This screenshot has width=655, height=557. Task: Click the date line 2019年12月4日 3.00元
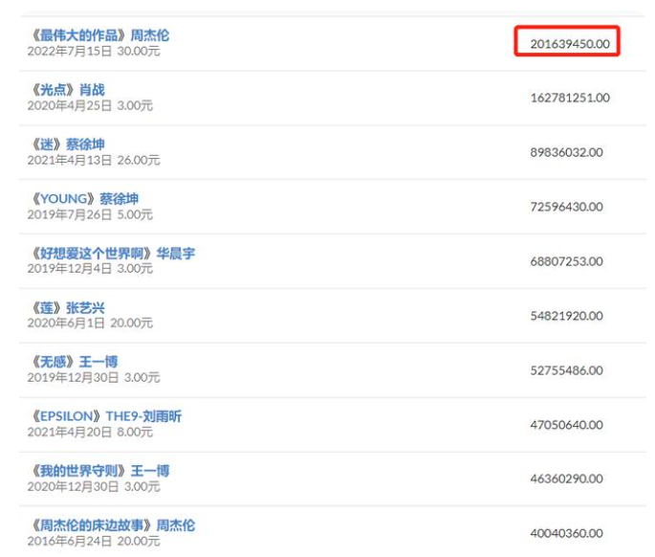pos(90,269)
